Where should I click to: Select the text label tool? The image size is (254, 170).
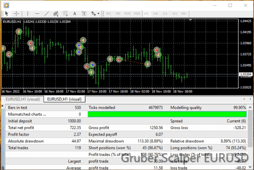point(84,13)
